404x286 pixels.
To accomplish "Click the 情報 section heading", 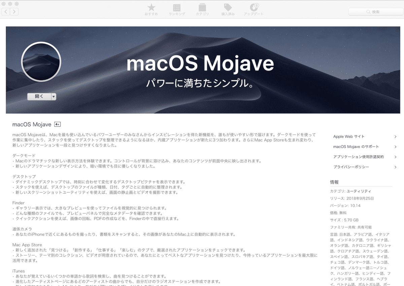I will pos(334,182).
